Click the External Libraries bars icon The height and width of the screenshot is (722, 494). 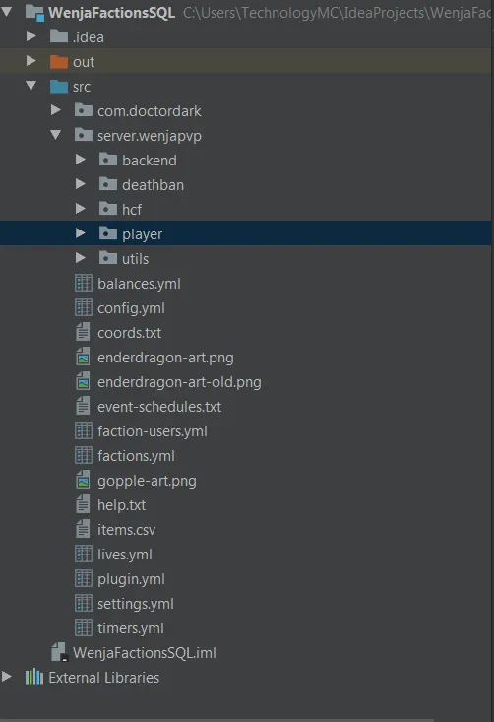coord(34,678)
